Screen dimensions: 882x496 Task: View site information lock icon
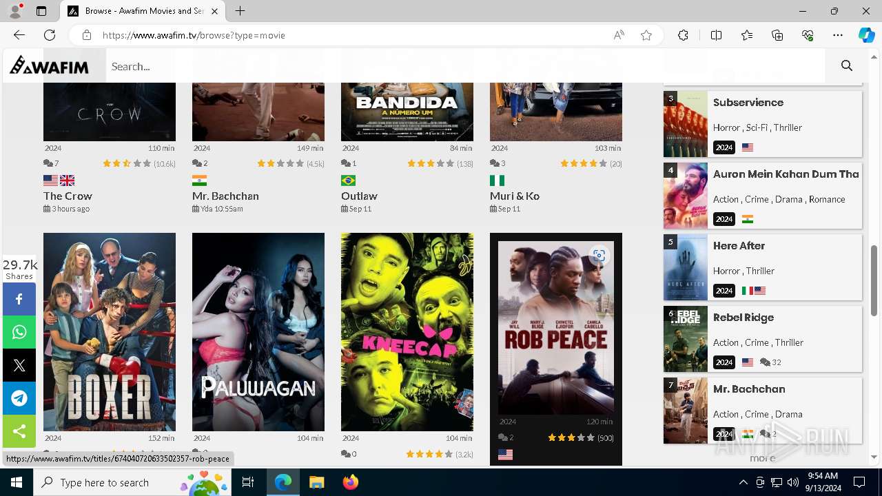coord(86,35)
